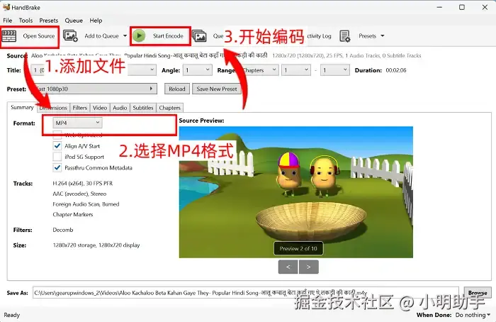This screenshot has height=322, width=496.
Task: Switch to the Chapters tab
Action: [170, 108]
